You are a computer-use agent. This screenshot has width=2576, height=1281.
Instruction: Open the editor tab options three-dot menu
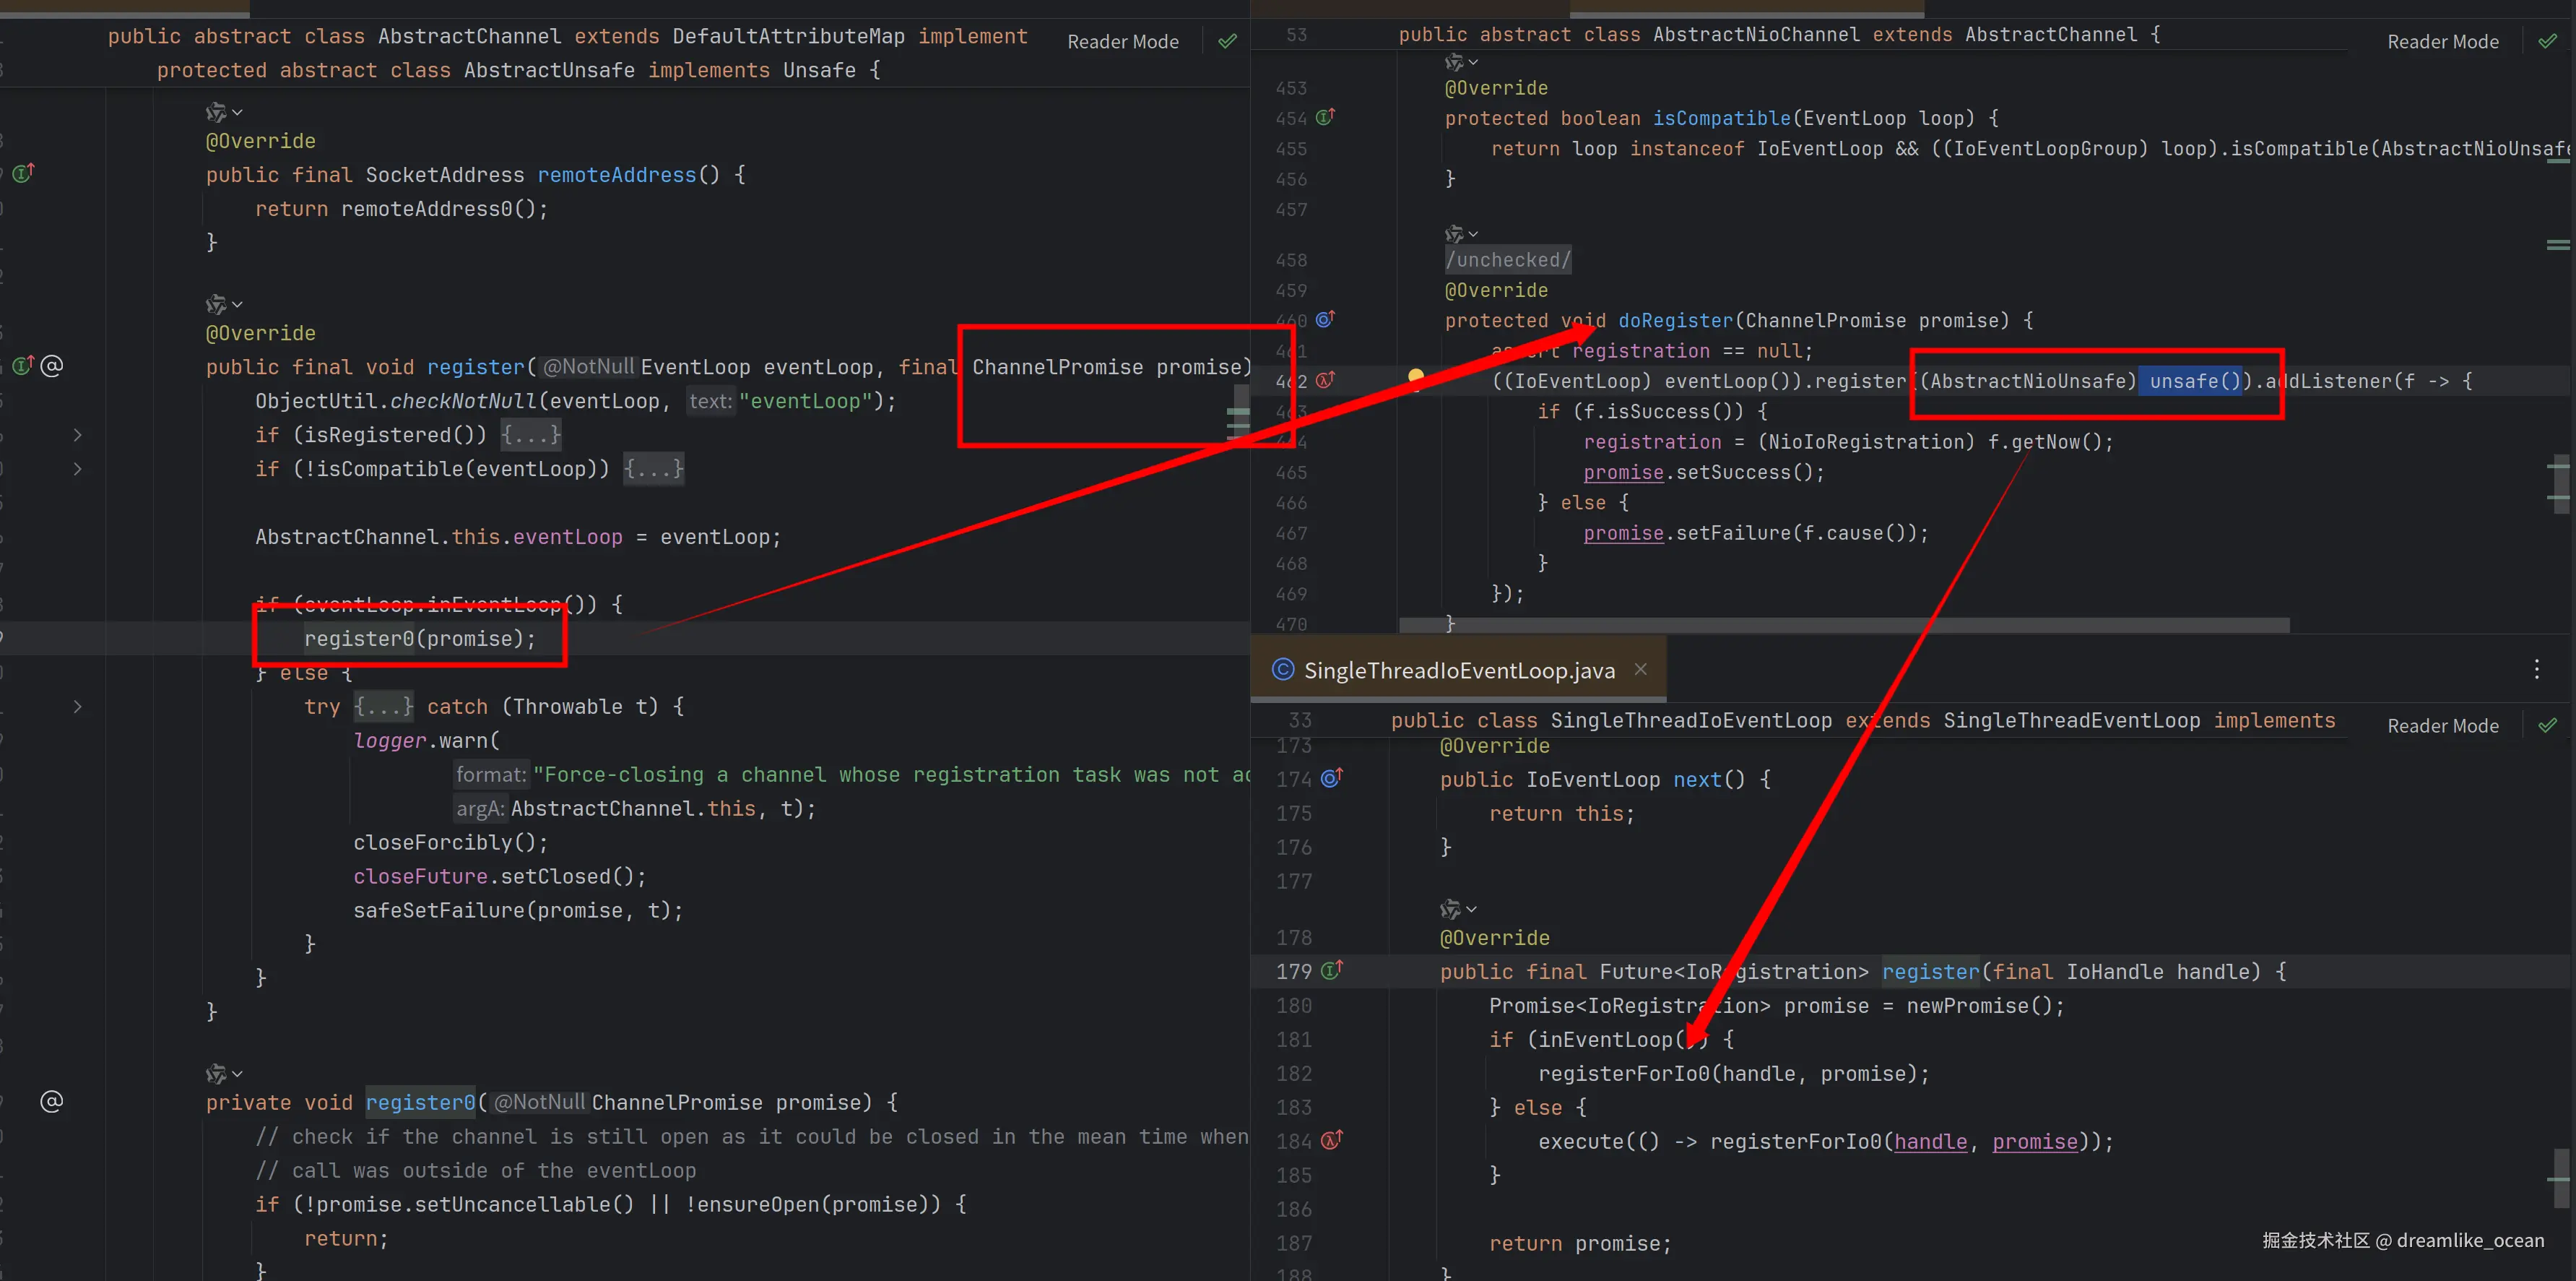[2536, 670]
